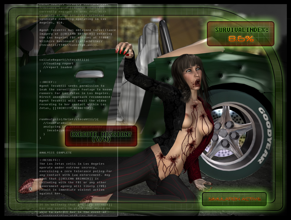Click the 8.6% survival index value
Screen dimensions: 291x220
coord(241,39)
